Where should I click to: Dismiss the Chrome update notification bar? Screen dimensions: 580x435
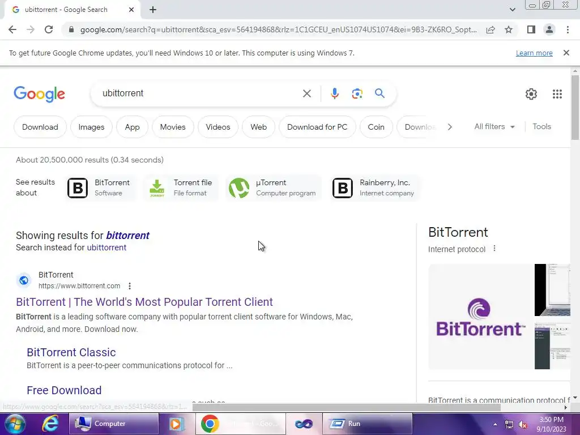(566, 53)
